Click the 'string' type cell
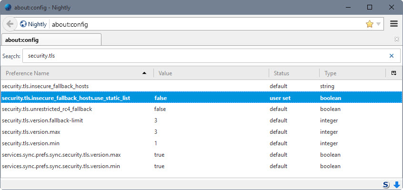The width and height of the screenshot is (403, 190). (327, 86)
